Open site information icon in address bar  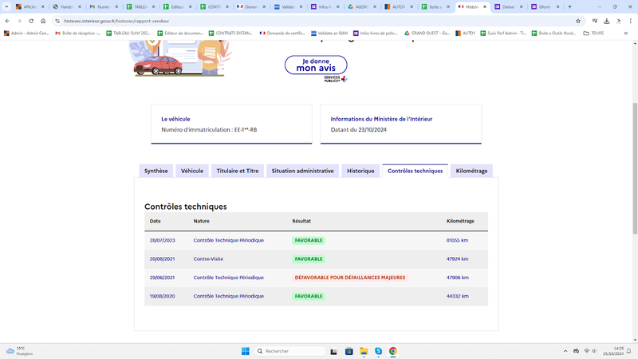(x=57, y=21)
